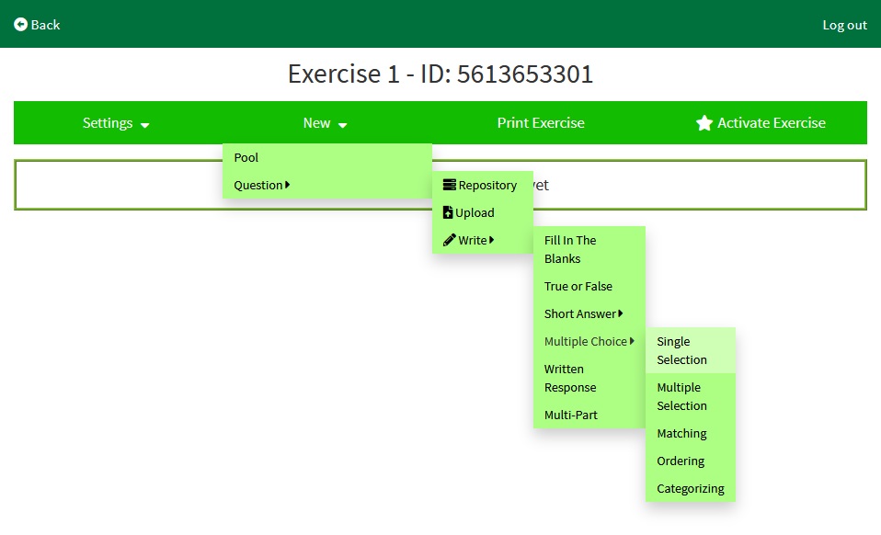This screenshot has height=535, width=881.
Task: Expand the Settings dropdown
Action: (116, 123)
